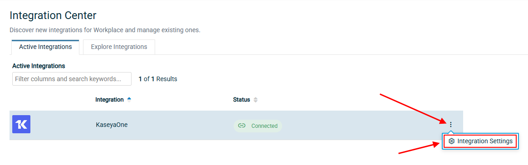Sort by the Integration column header

(x=109, y=100)
